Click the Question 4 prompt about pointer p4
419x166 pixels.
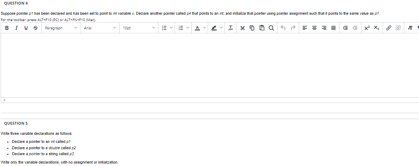pos(190,13)
